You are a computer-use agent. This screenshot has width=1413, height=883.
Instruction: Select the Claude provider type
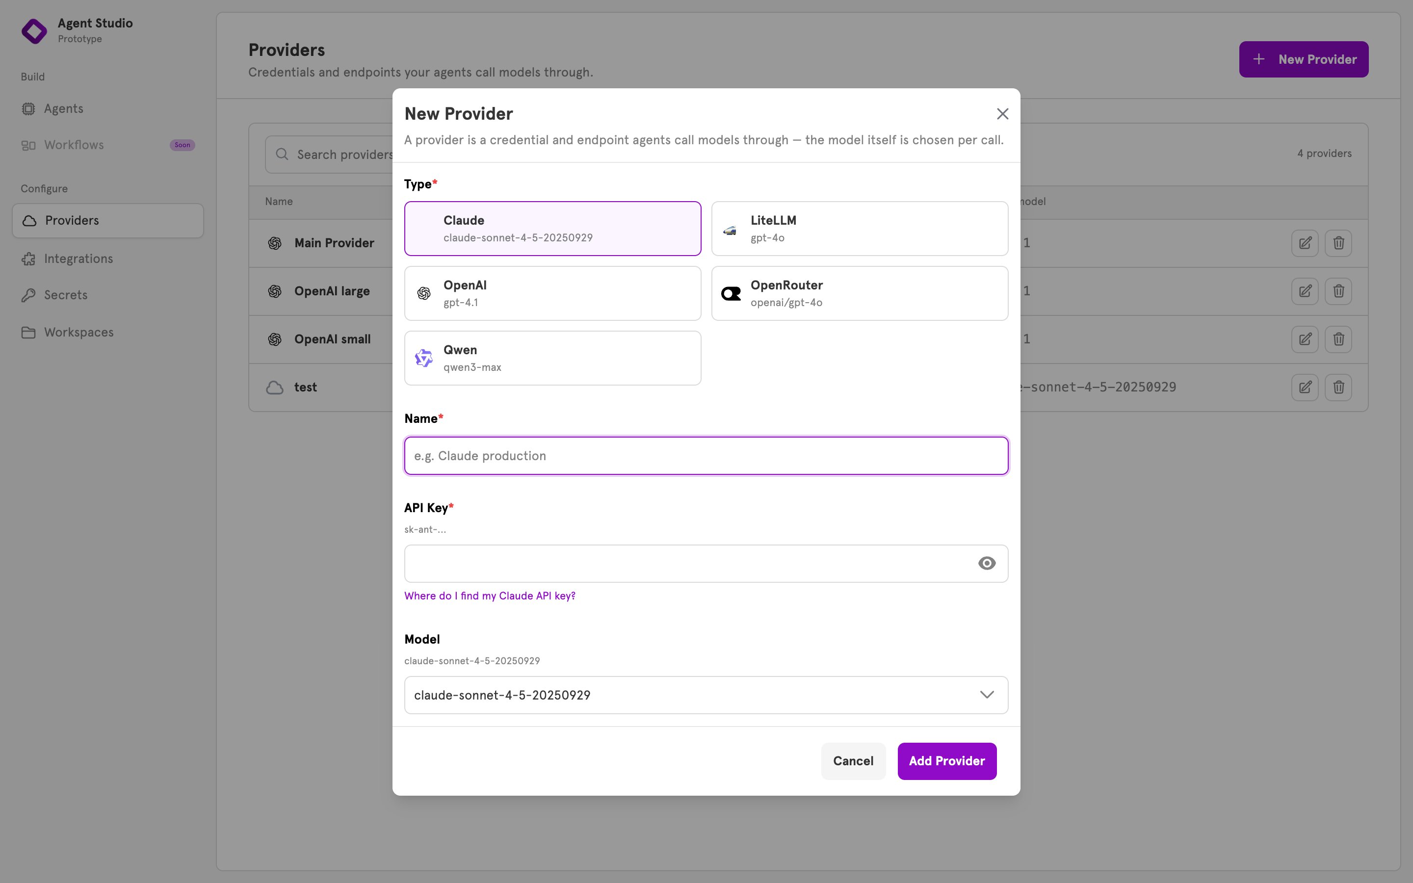pyautogui.click(x=552, y=228)
